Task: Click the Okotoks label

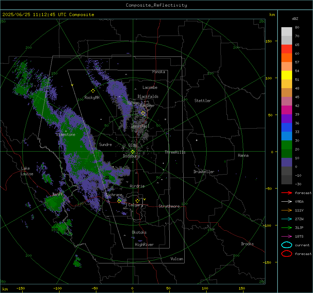Action: click(139, 232)
